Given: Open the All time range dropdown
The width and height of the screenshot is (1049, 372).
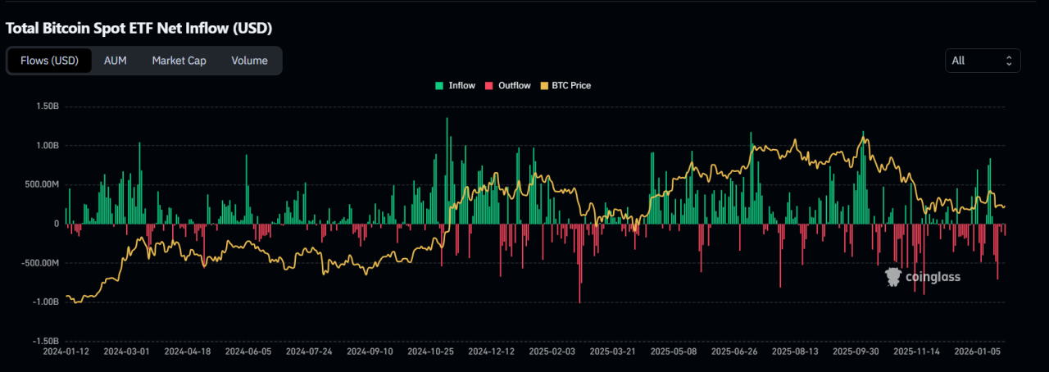Looking at the screenshot, I should pyautogui.click(x=982, y=61).
